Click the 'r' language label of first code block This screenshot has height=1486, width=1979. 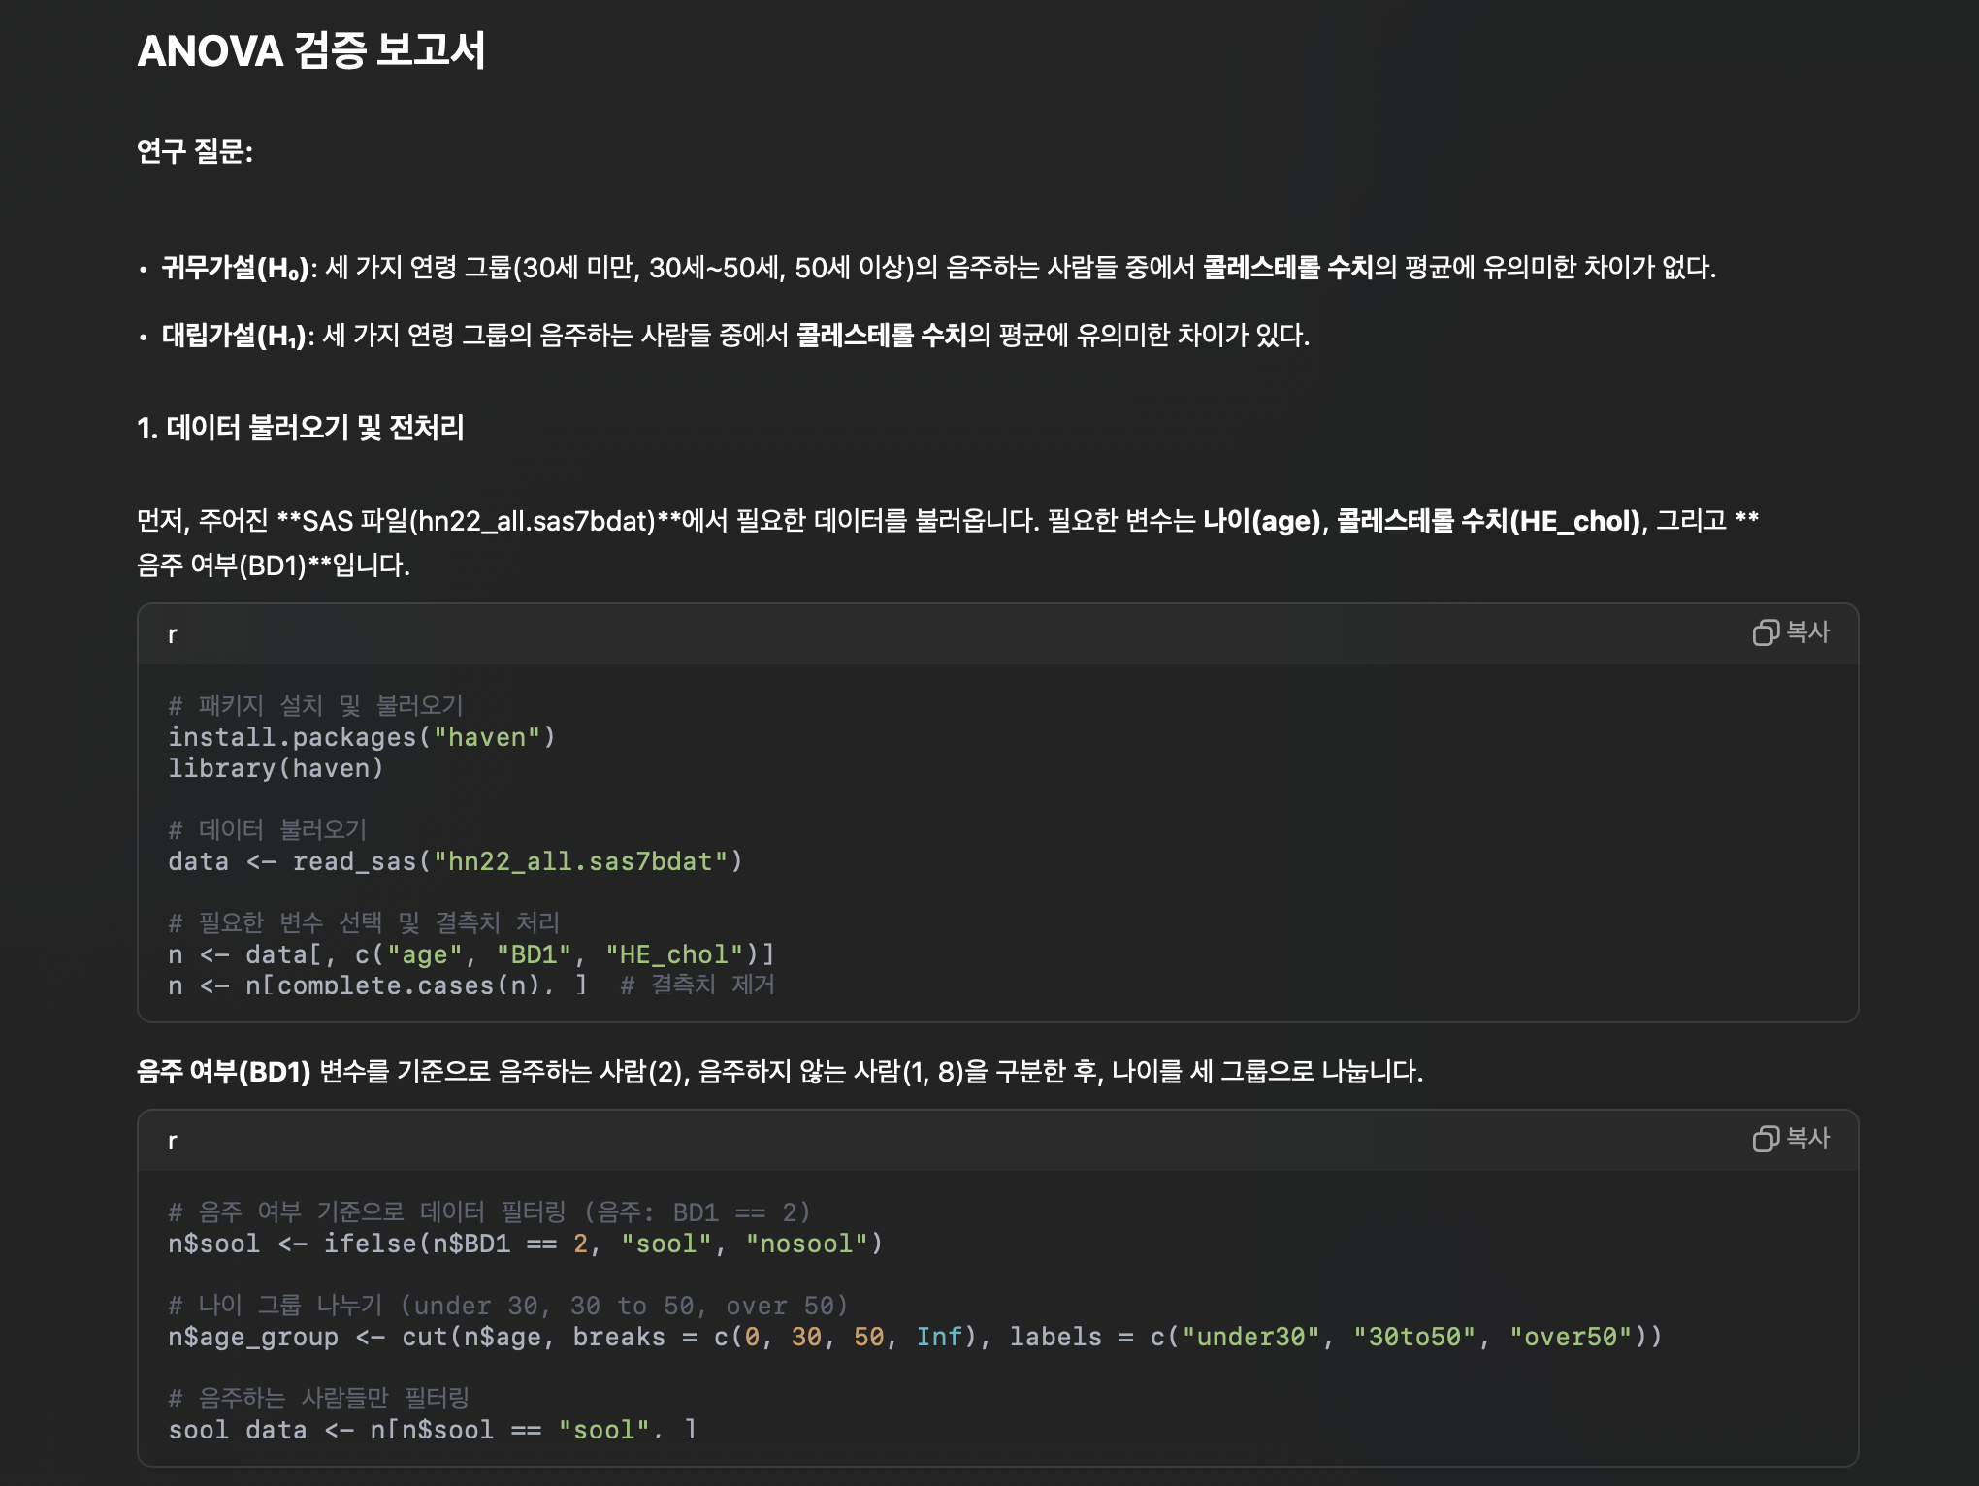point(173,635)
